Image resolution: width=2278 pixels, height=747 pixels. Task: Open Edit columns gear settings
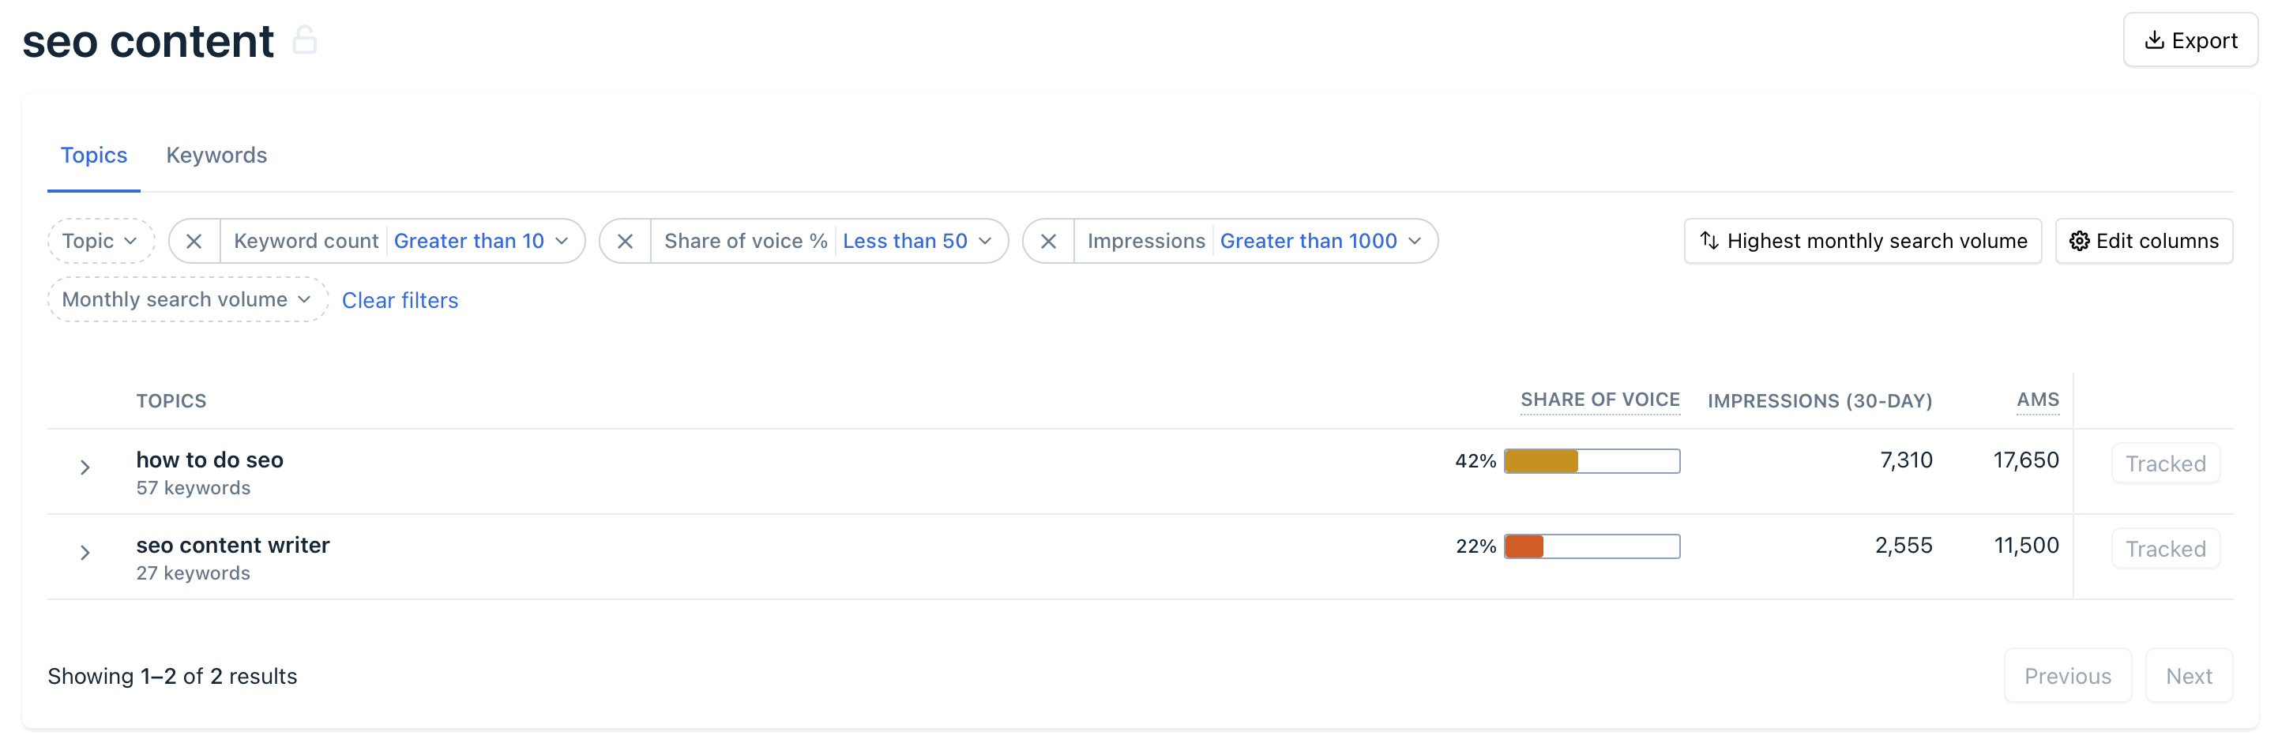2143,242
